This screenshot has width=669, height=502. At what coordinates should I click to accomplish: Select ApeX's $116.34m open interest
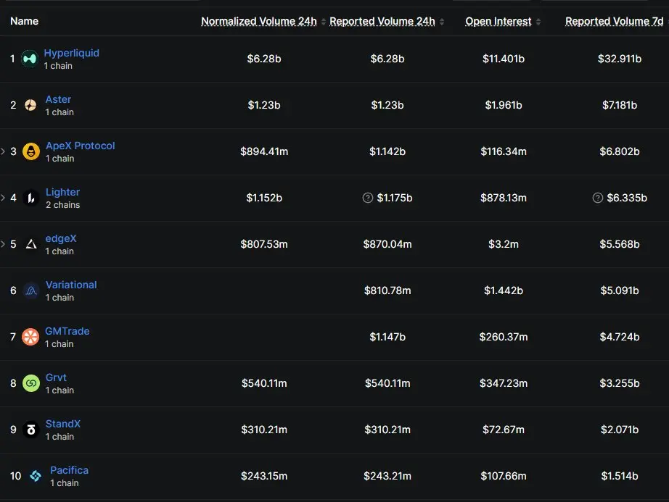tap(504, 151)
